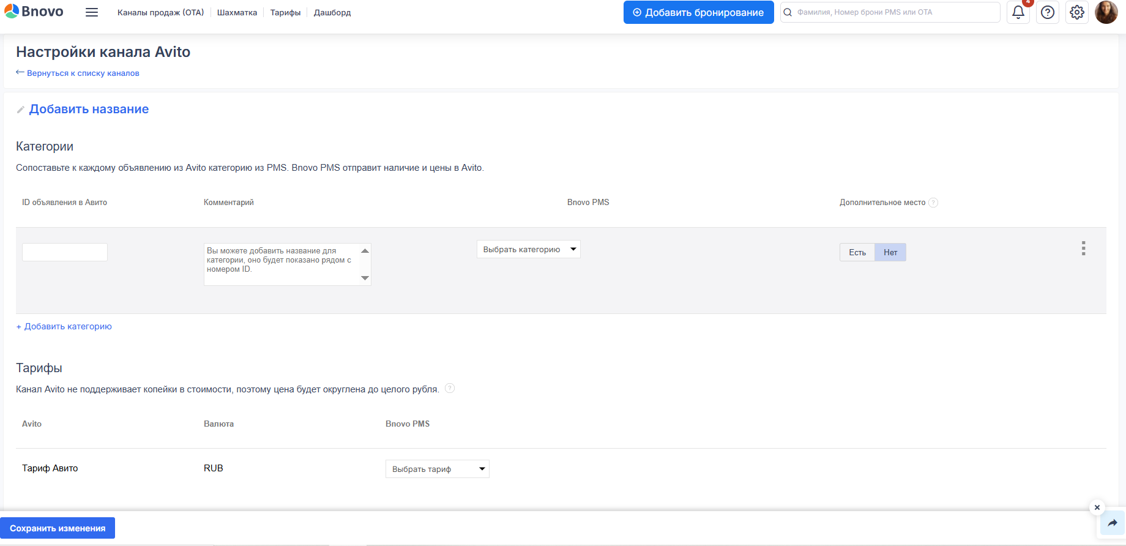Open the hamburger menu

coord(92,12)
